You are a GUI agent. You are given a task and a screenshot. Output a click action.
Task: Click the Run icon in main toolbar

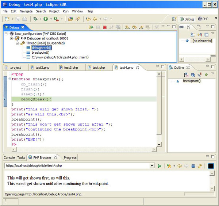(46, 19)
